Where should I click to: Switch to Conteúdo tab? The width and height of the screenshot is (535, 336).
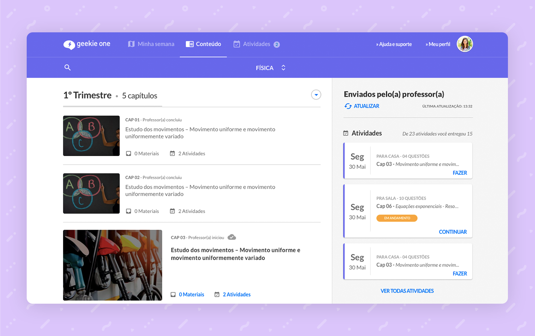203,44
